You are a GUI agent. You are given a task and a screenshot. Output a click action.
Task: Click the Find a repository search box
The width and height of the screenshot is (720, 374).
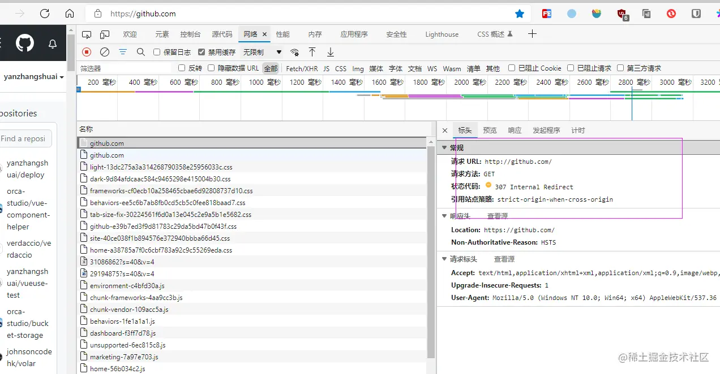point(25,138)
